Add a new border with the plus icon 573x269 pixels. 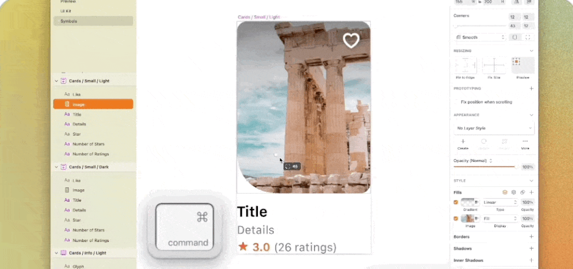click(x=531, y=237)
